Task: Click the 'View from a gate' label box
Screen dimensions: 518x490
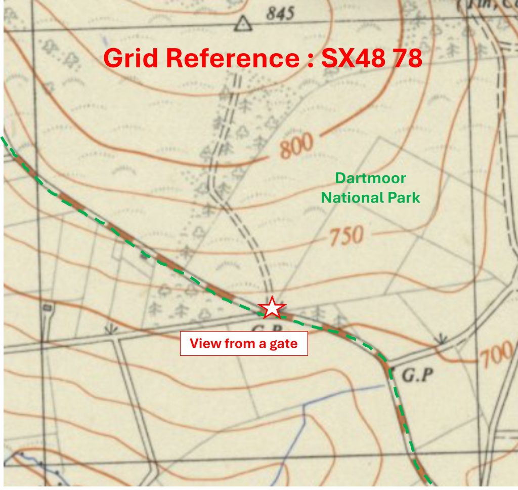Action: pos(244,344)
